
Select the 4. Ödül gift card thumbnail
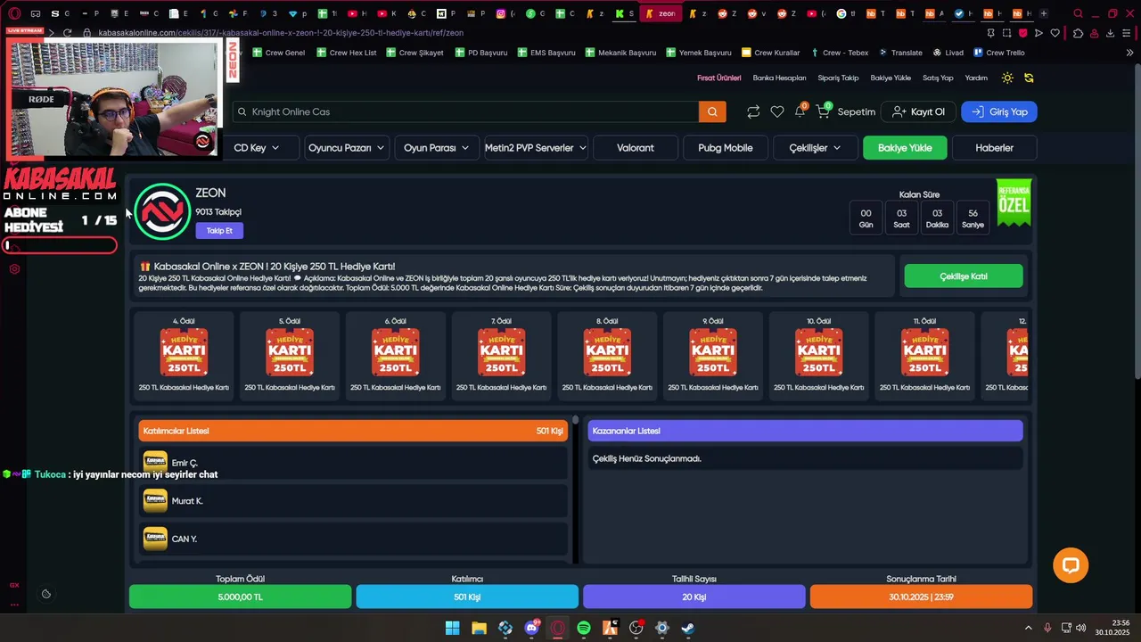coord(184,354)
